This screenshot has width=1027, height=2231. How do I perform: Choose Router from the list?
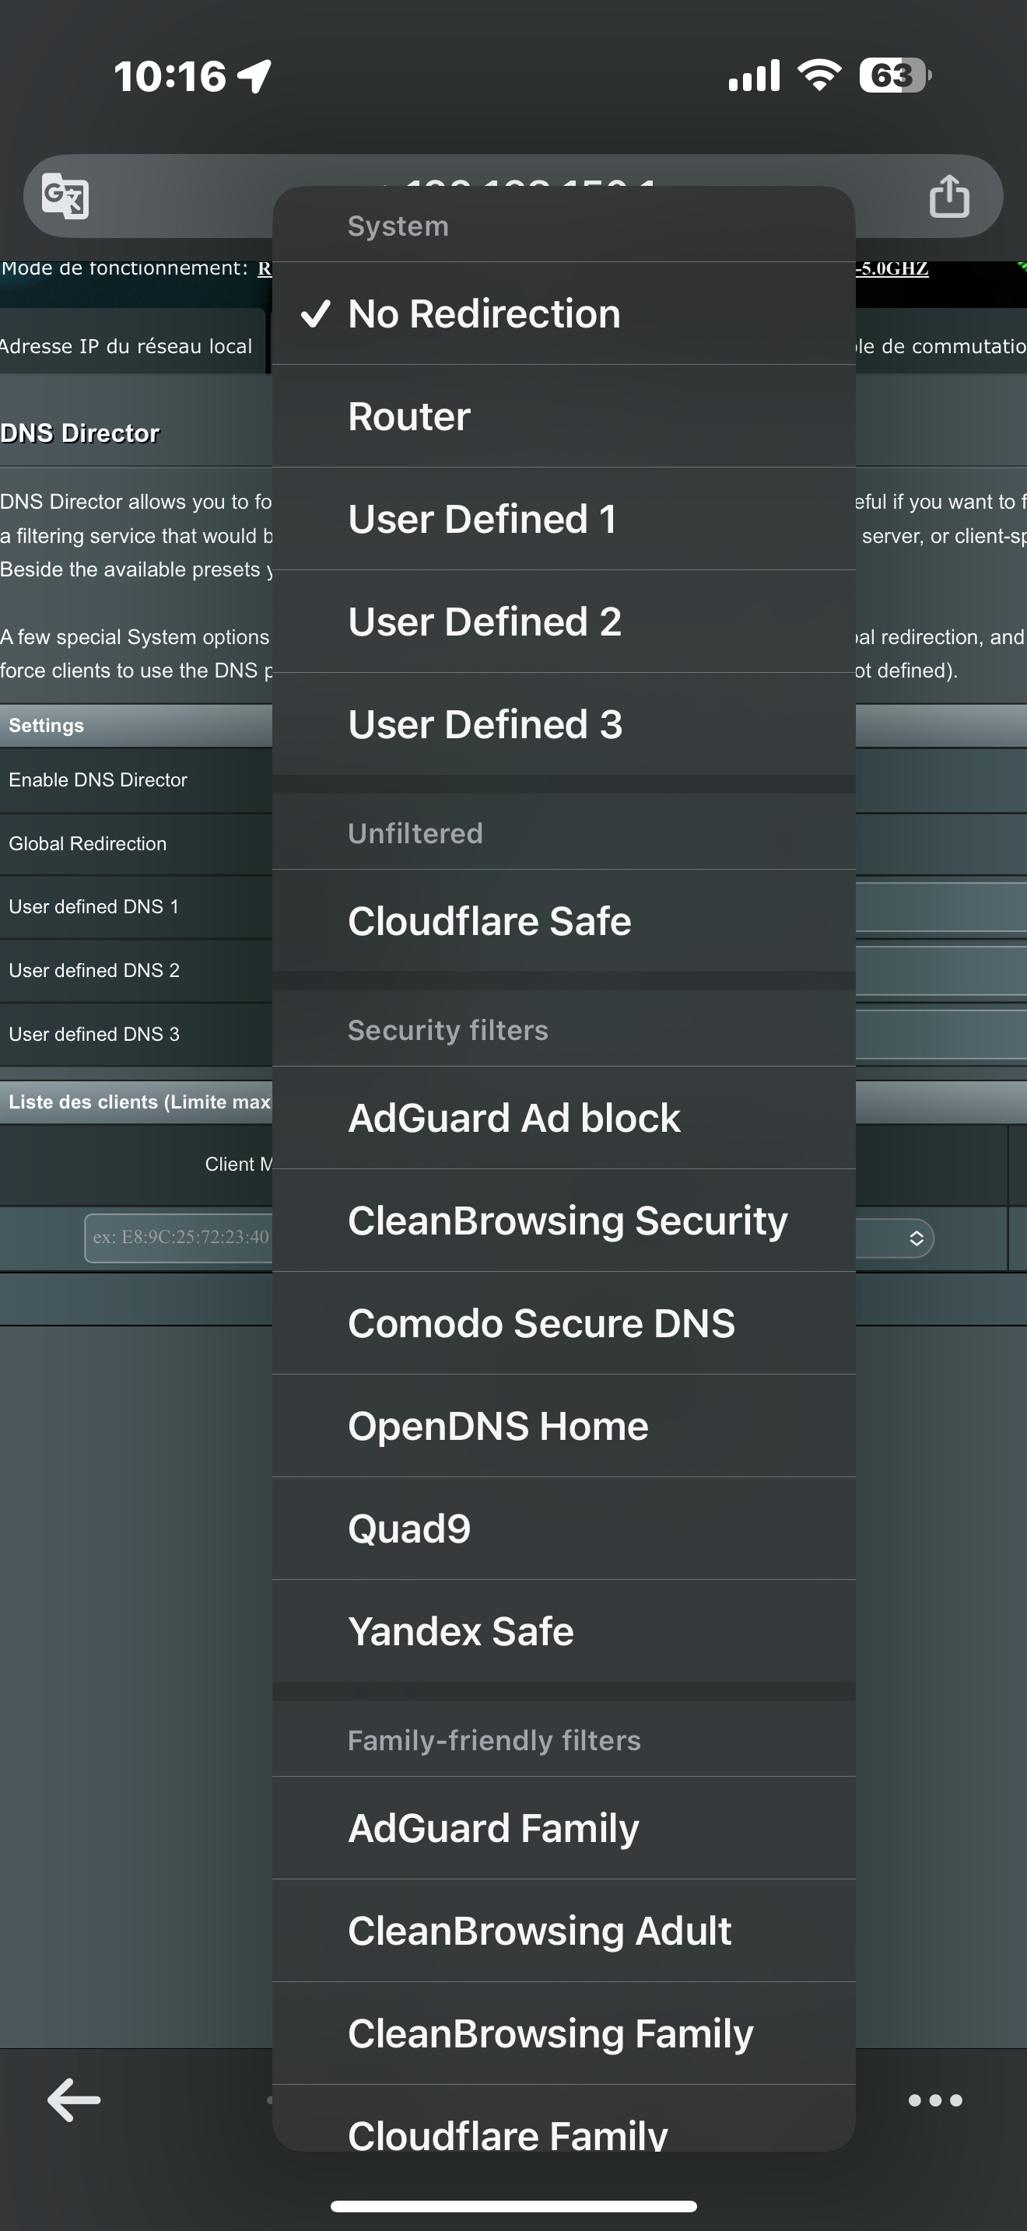click(x=564, y=417)
